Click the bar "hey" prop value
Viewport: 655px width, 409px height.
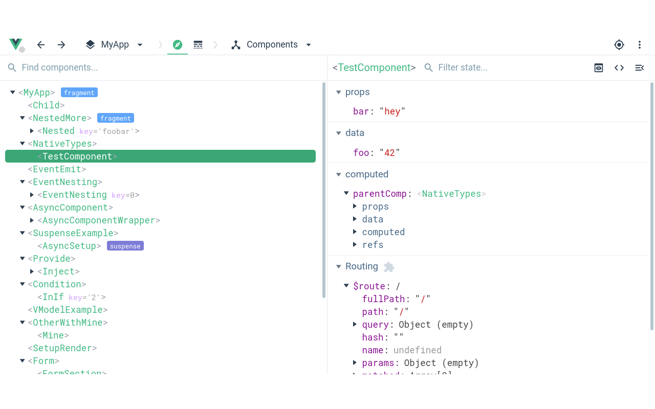[x=392, y=111]
